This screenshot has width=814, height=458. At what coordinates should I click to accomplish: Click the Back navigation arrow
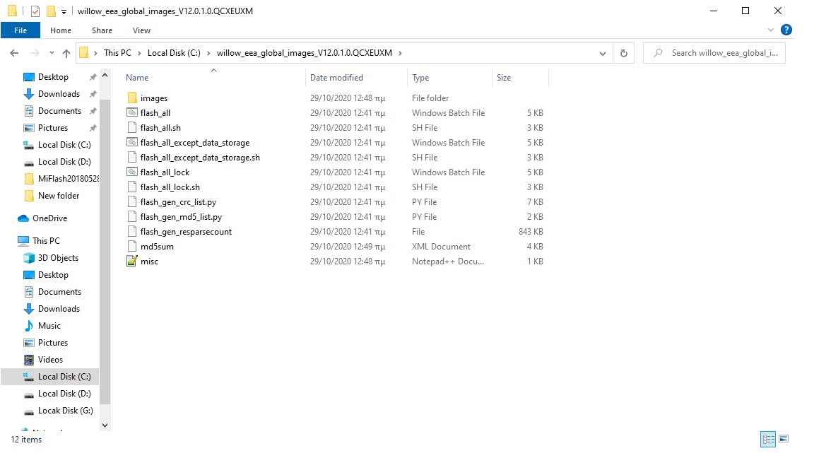(x=14, y=53)
